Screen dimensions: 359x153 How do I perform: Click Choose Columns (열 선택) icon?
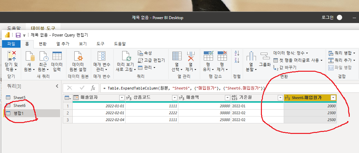(x=177, y=56)
